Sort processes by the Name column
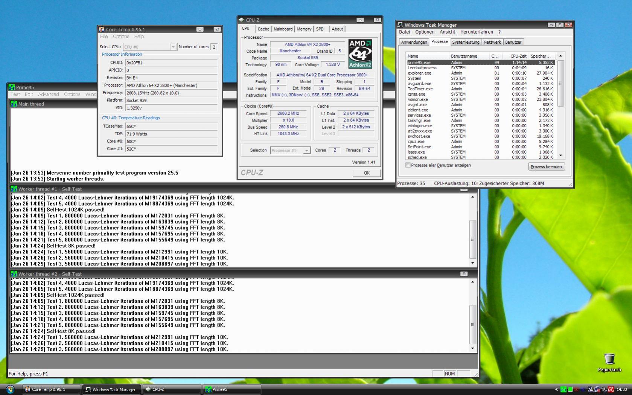The image size is (632, 395). 428,56
